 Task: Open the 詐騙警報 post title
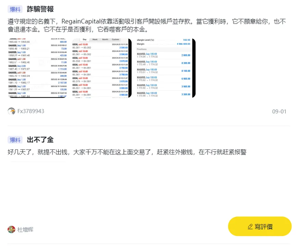tap(40, 9)
